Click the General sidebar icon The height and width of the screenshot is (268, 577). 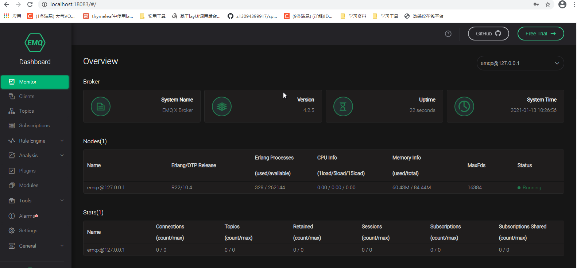[12, 246]
